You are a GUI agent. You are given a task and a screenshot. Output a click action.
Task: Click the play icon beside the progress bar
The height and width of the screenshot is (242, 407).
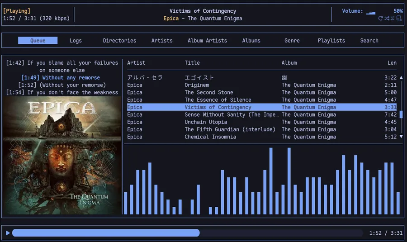click(x=8, y=233)
